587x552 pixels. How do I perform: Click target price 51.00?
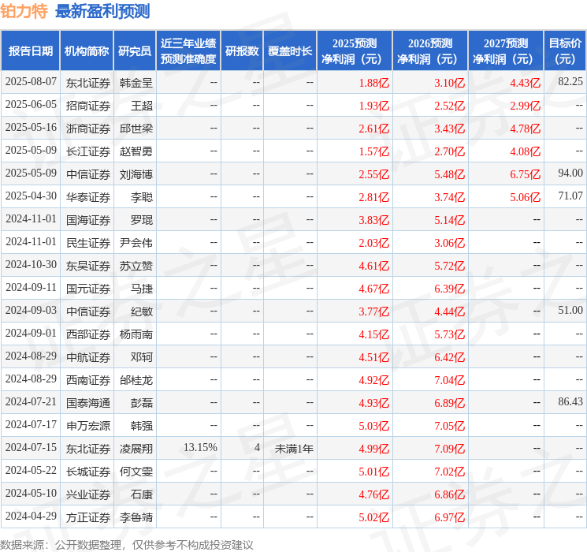(570, 310)
